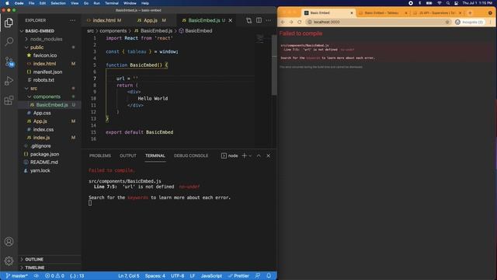Open index.css in the explorer
This screenshot has height=280, width=497.
coord(43,130)
